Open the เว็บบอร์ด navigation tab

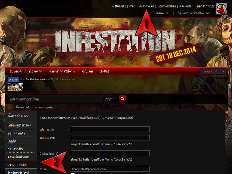click(15, 71)
